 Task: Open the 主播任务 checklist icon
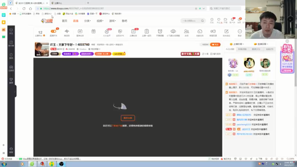(x=133, y=31)
